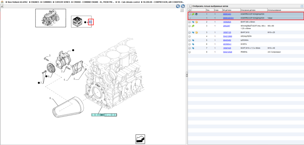Open part number link 86993463

(x=227, y=14)
